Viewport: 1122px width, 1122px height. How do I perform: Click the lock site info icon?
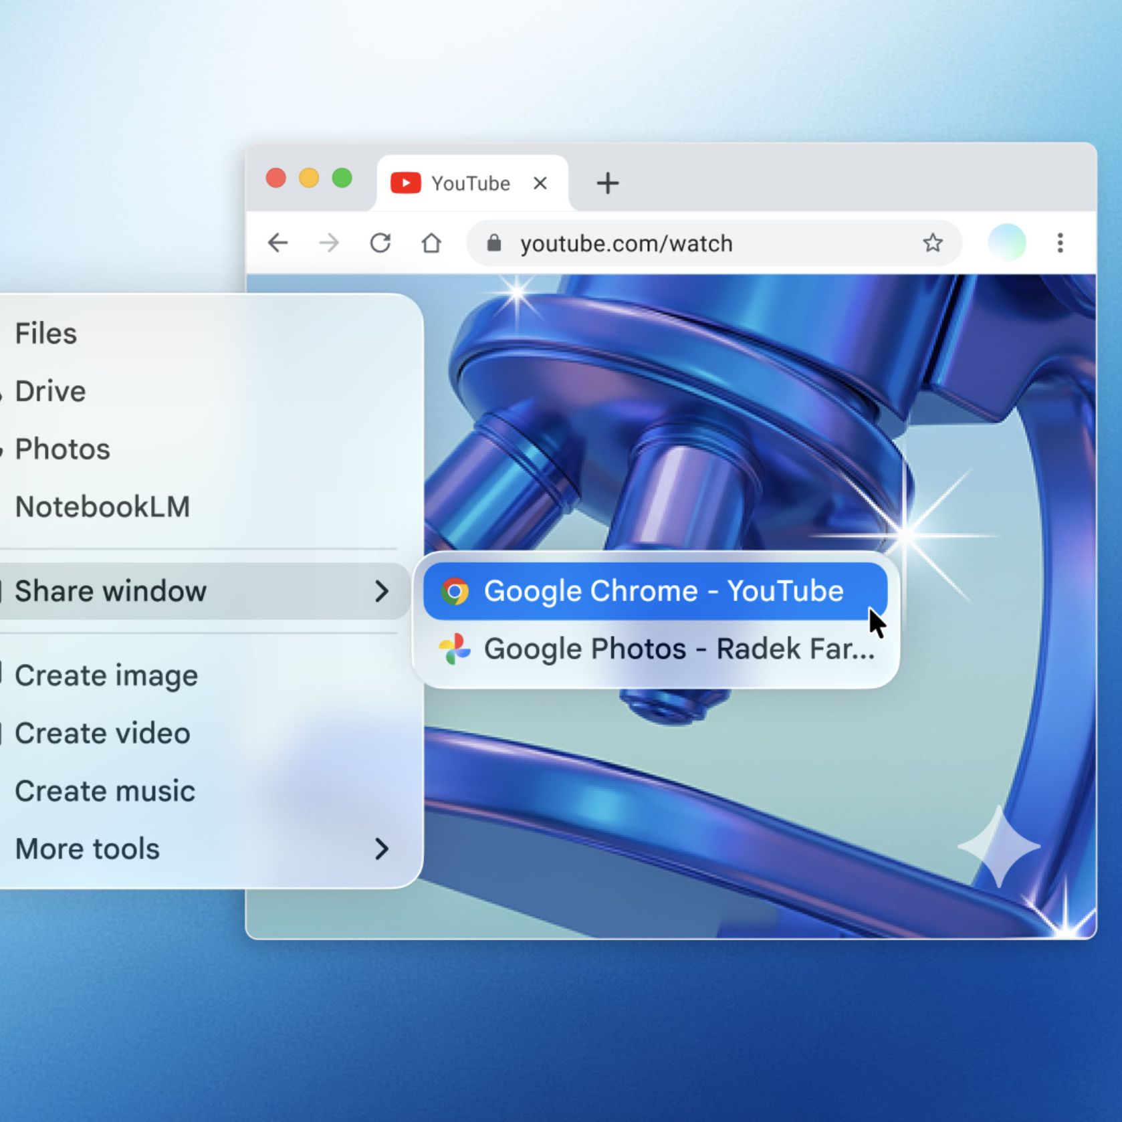tap(494, 242)
